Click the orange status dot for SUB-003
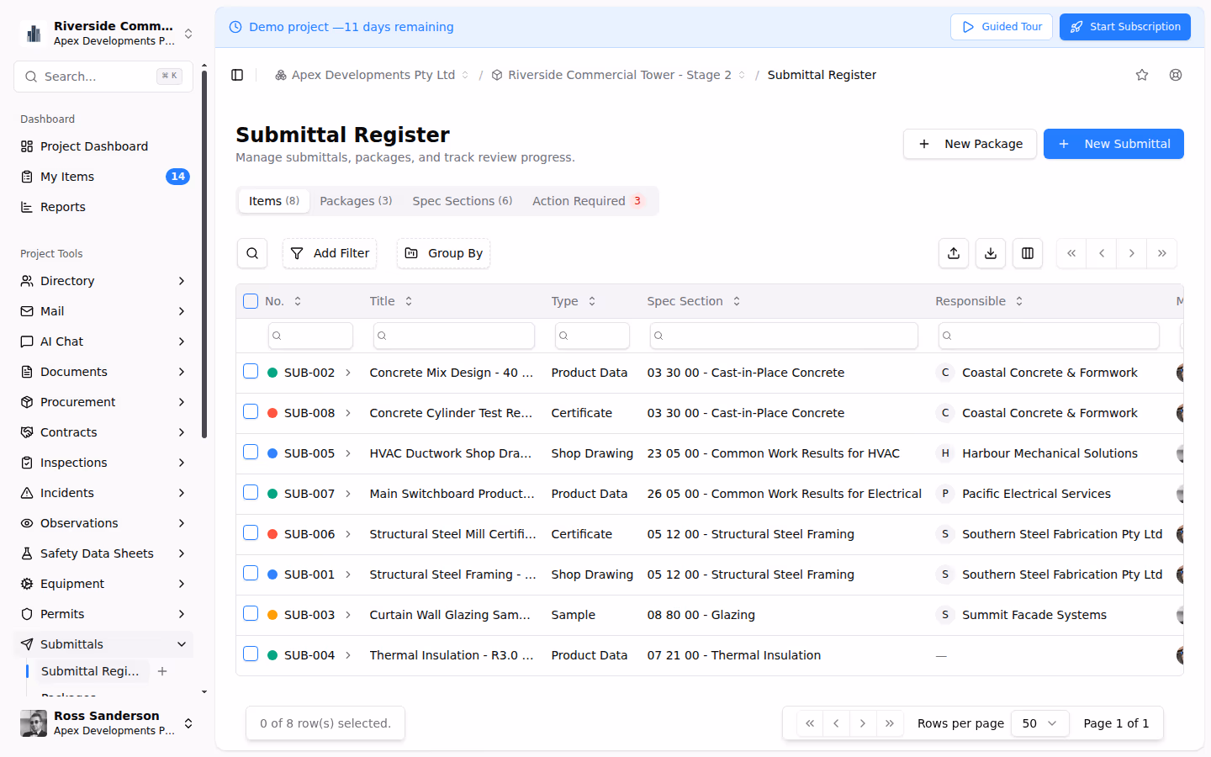The image size is (1211, 757). [x=272, y=615]
